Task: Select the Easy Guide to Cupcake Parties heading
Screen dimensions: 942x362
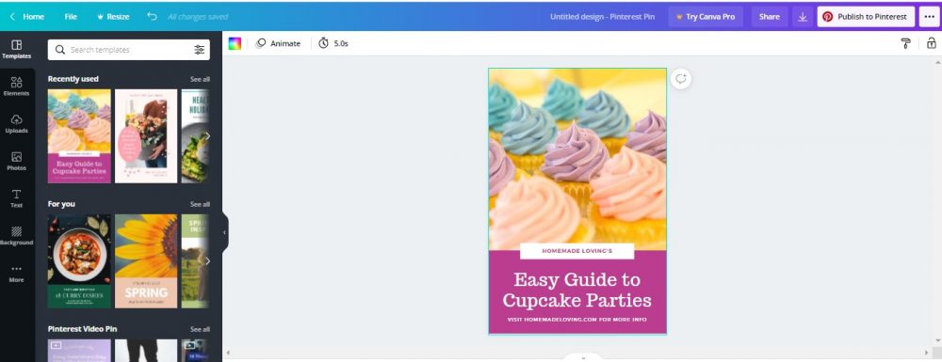Action: point(577,291)
